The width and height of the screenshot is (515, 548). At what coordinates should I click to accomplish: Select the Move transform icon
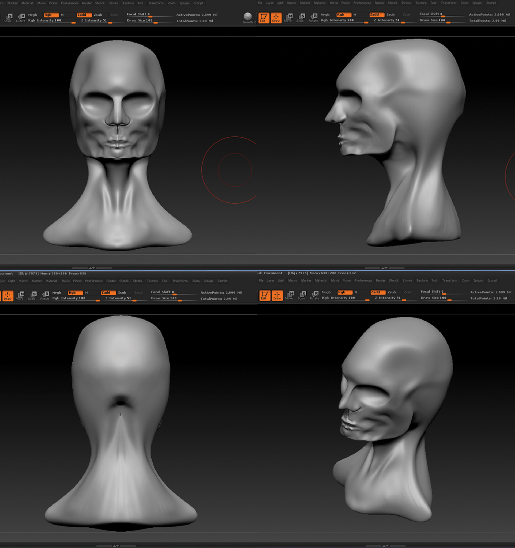pyautogui.click(x=289, y=18)
